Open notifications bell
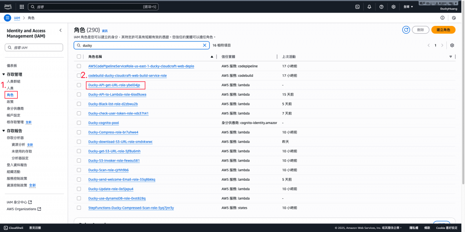 pos(369,7)
